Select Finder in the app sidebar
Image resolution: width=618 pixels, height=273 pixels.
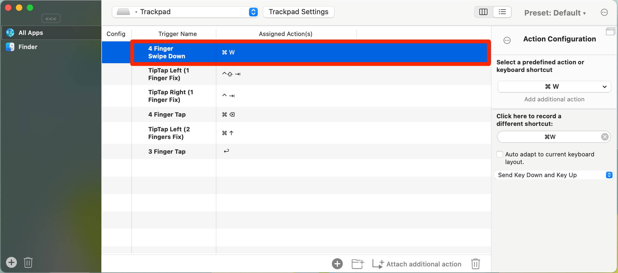[51, 47]
